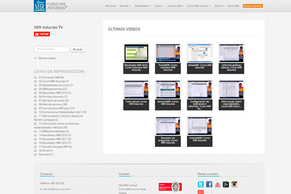Expand the Modalidades dropdown menu
This screenshot has height=194, width=291.
(143, 6)
